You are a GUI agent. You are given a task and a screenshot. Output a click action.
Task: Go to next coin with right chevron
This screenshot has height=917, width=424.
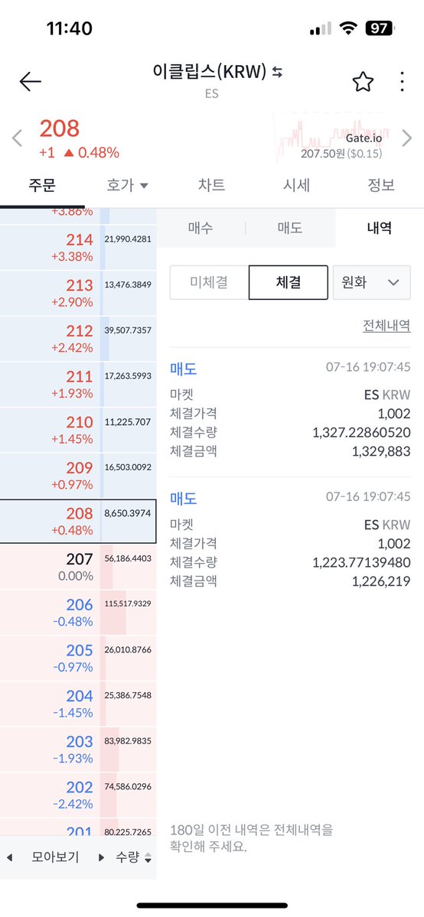(x=407, y=138)
